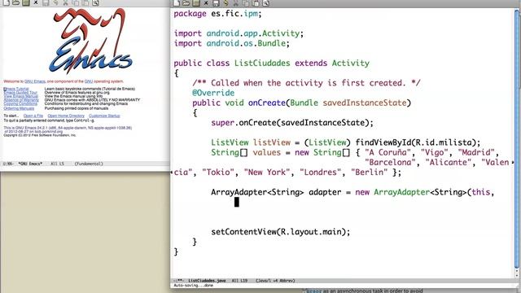Click Open a File link

33,116
